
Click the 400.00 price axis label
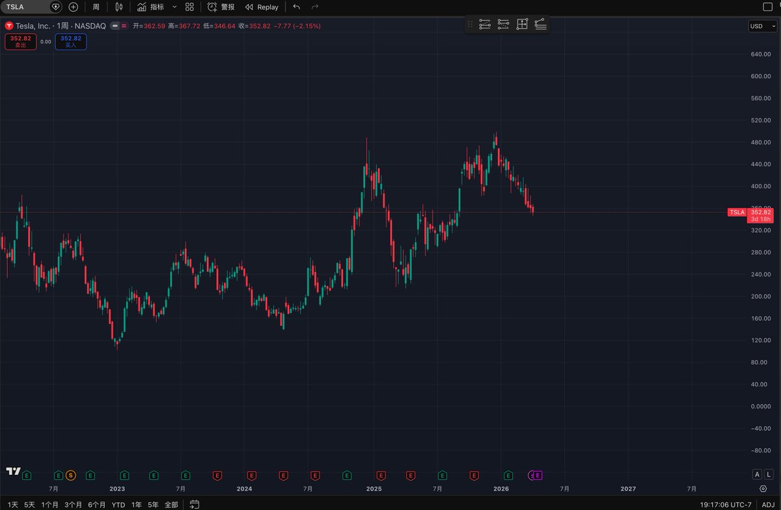(x=760, y=186)
